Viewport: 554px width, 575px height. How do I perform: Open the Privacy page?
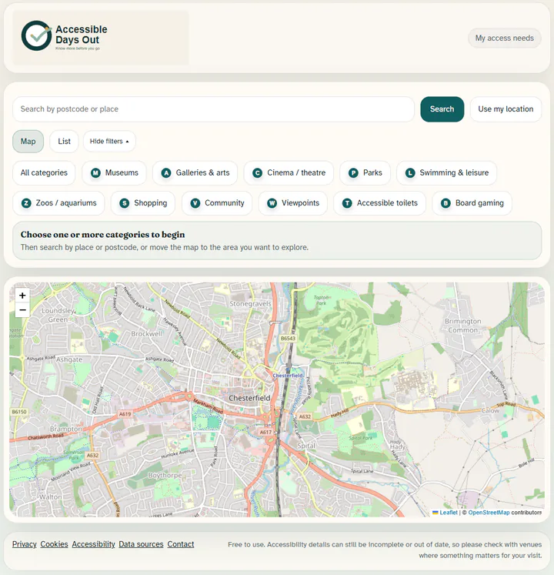[24, 544]
